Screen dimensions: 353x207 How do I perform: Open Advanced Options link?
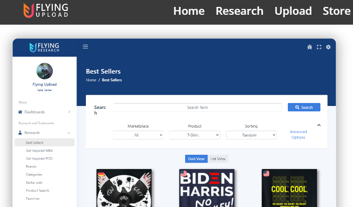[298, 135]
